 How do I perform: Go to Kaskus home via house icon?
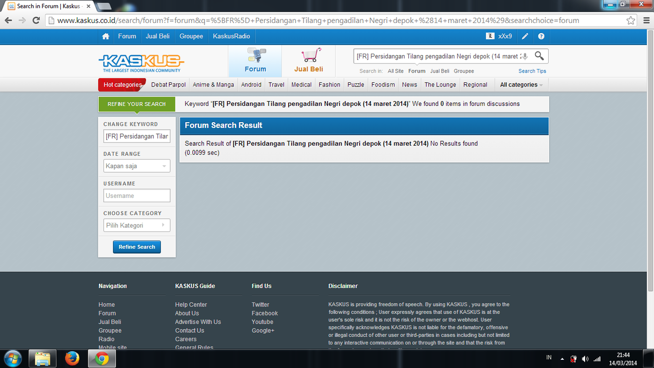click(106, 36)
